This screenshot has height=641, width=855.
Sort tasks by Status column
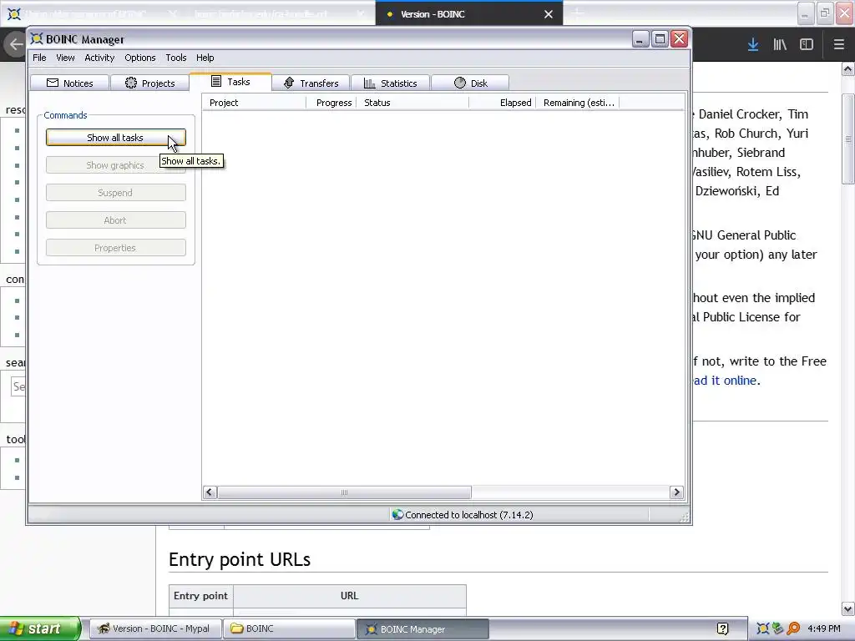tap(412, 103)
